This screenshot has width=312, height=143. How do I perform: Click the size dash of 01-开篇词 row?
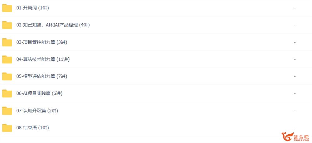pyautogui.click(x=295, y=8)
